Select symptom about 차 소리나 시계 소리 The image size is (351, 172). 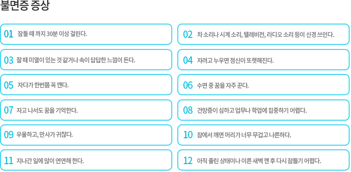[x=263, y=34]
